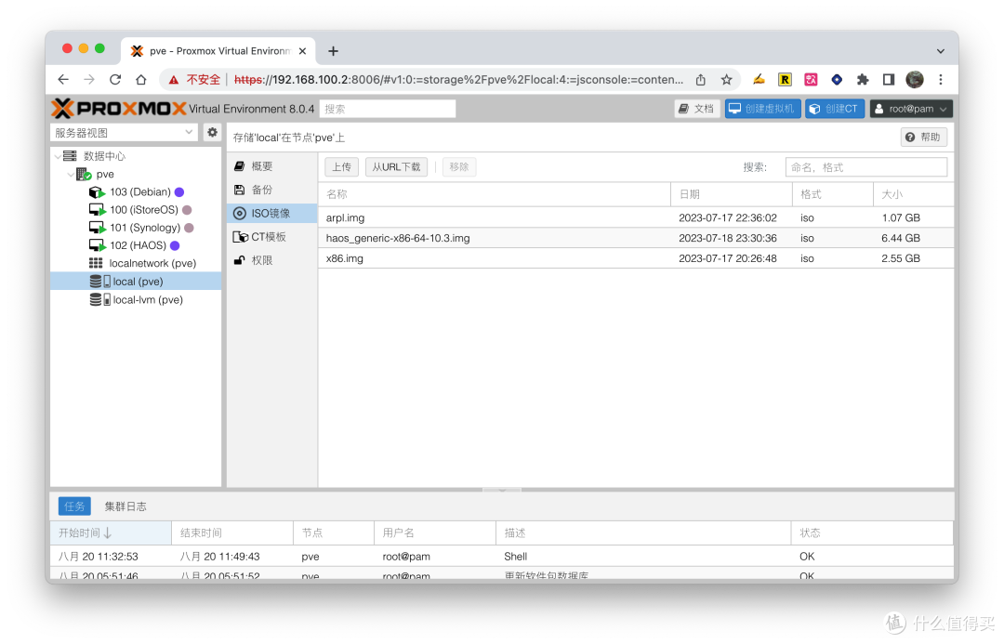Open server view settings gear
Image resolution: width=1004 pixels, height=644 pixels.
pos(212,133)
